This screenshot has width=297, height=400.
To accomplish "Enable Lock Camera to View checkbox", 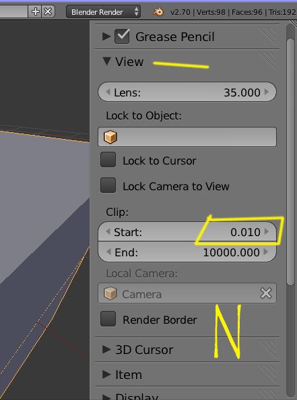I will point(108,185).
